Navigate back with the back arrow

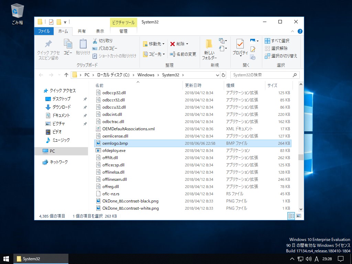click(41, 75)
